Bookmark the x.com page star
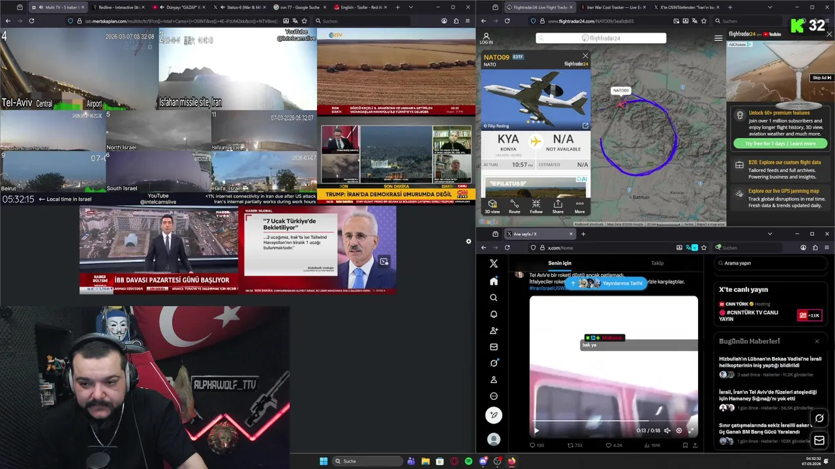The width and height of the screenshot is (835, 469). (704, 248)
